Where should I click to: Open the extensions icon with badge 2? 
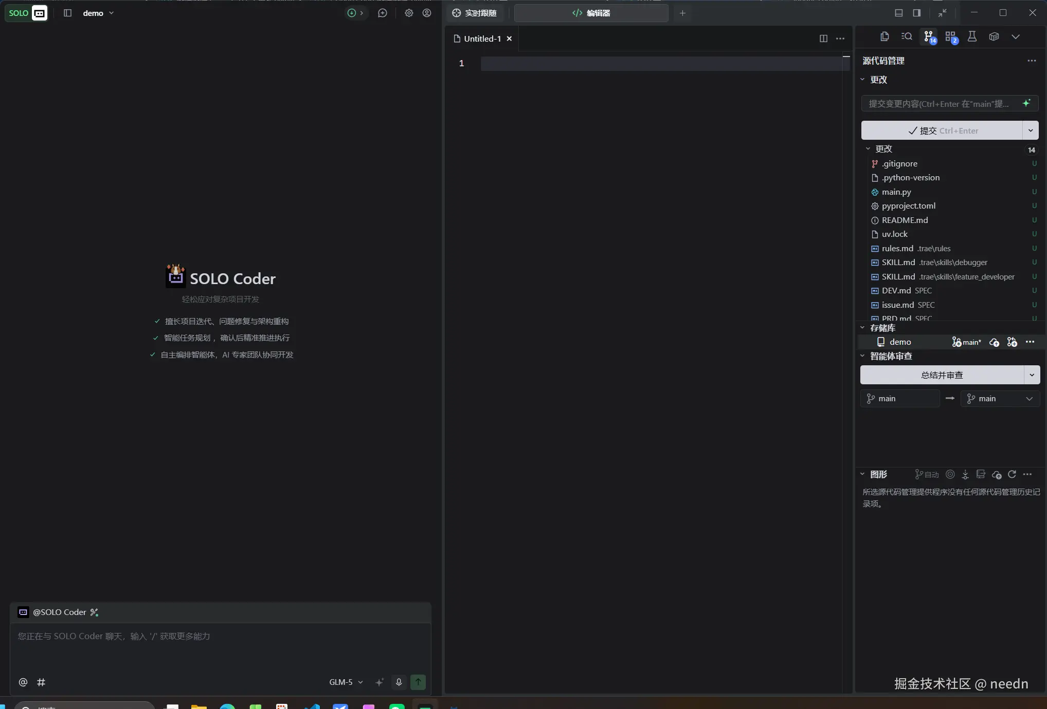[950, 36]
